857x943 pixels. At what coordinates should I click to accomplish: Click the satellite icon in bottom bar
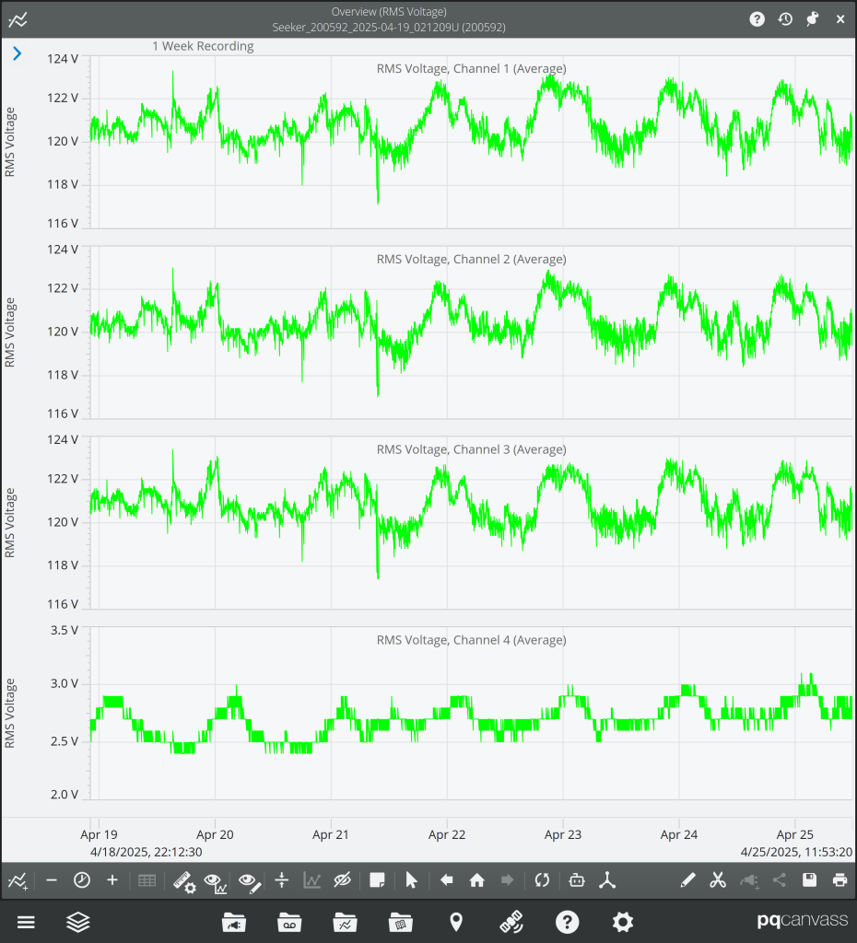511,922
